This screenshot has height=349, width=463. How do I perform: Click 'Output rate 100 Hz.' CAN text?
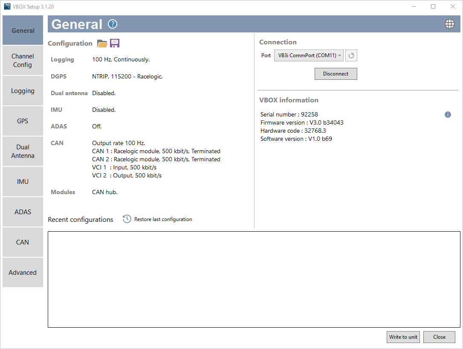[x=119, y=143]
